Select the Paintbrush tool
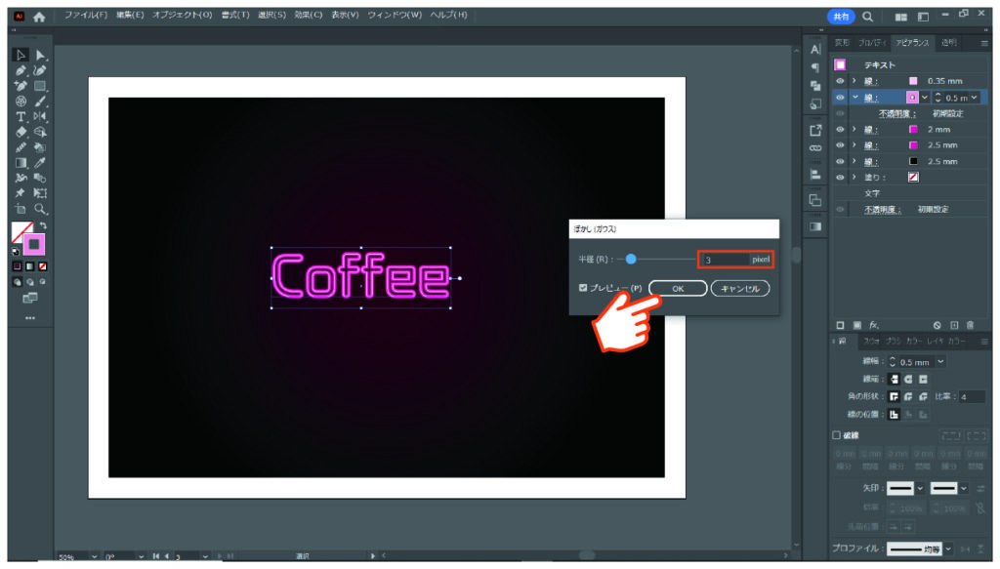 point(40,102)
